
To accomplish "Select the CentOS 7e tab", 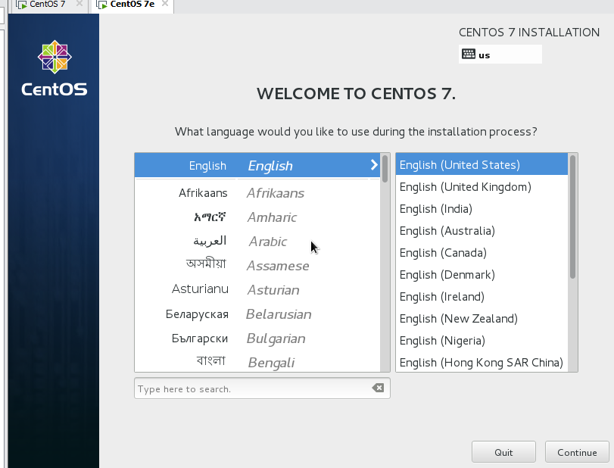I will pyautogui.click(x=132, y=5).
